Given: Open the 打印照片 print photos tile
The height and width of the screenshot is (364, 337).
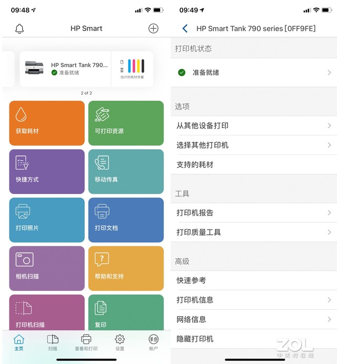Looking at the screenshot, I should click(x=47, y=220).
